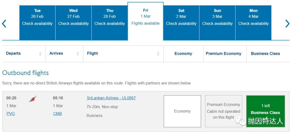Image resolution: width=293 pixels, height=134 pixels.
Task: Select the white Economy fare box
Action: pos(182,111)
